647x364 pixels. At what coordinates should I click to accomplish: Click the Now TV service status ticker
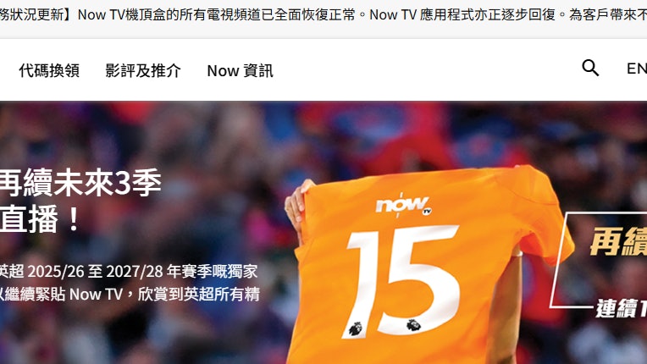[323, 15]
